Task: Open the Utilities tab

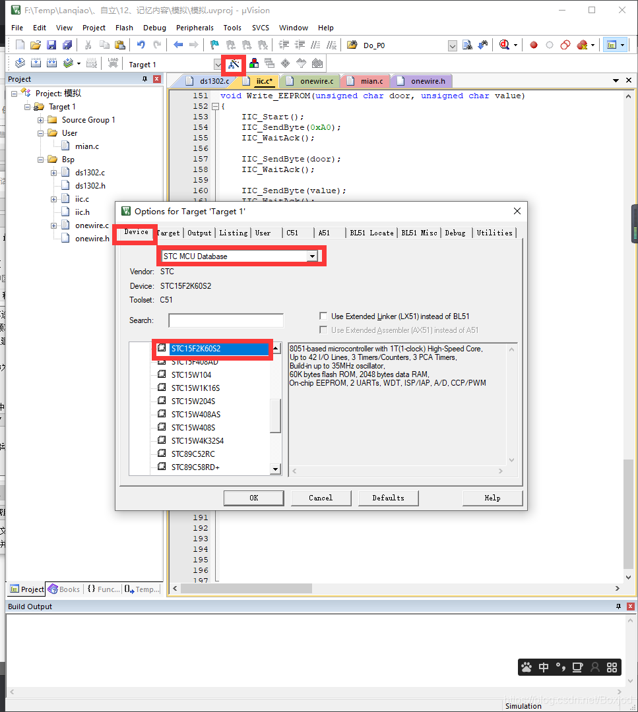Action: pos(494,233)
